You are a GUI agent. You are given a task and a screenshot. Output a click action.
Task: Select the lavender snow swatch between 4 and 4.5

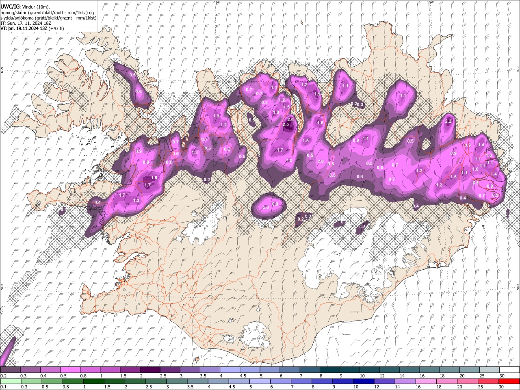click(229, 370)
